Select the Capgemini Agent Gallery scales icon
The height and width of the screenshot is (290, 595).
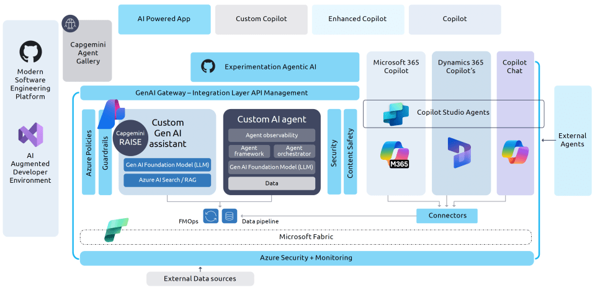(71, 24)
